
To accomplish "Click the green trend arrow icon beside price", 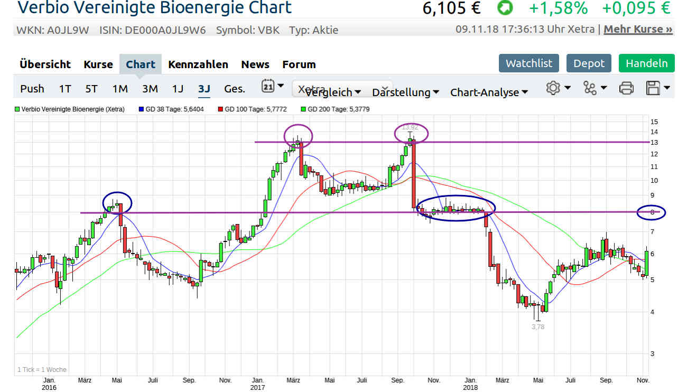I will 504,8.
